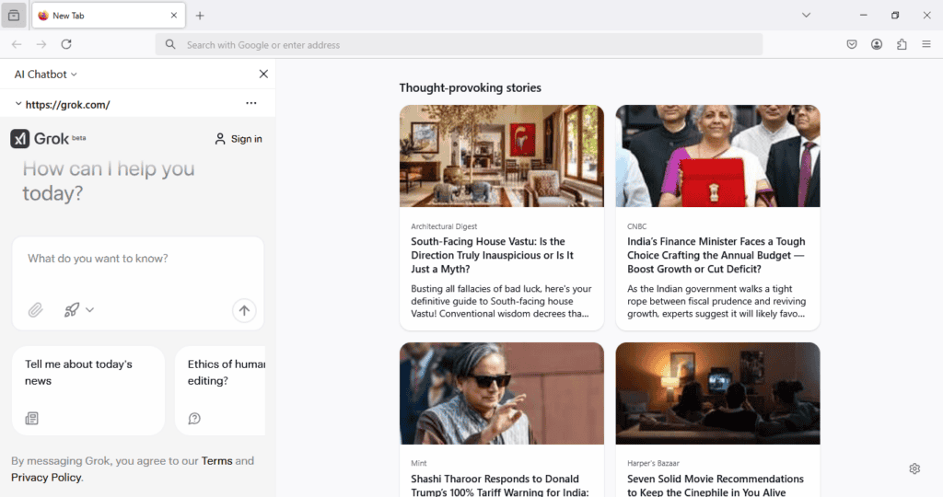Choose the "Ethics of human editing?" suggestion

(x=220, y=390)
